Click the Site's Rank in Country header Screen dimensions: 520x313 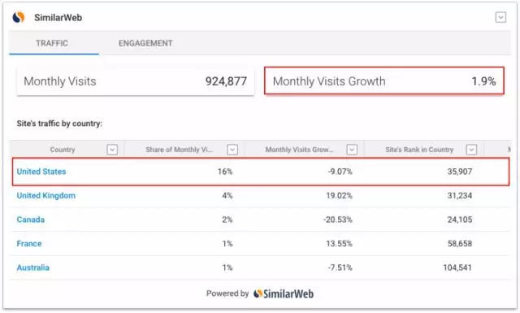(419, 150)
